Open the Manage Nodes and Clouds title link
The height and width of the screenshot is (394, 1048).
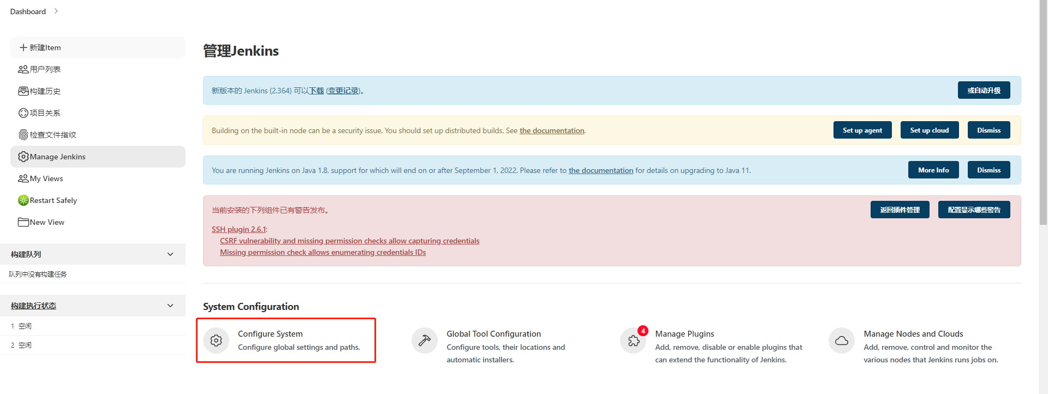click(913, 333)
